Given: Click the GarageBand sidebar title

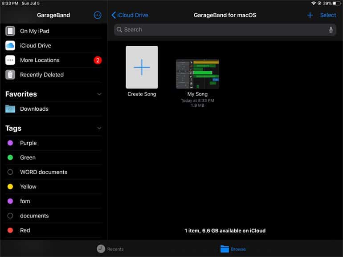Looking at the screenshot, I should [x=53, y=15].
